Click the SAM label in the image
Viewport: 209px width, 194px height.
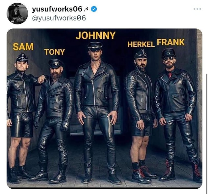23,47
